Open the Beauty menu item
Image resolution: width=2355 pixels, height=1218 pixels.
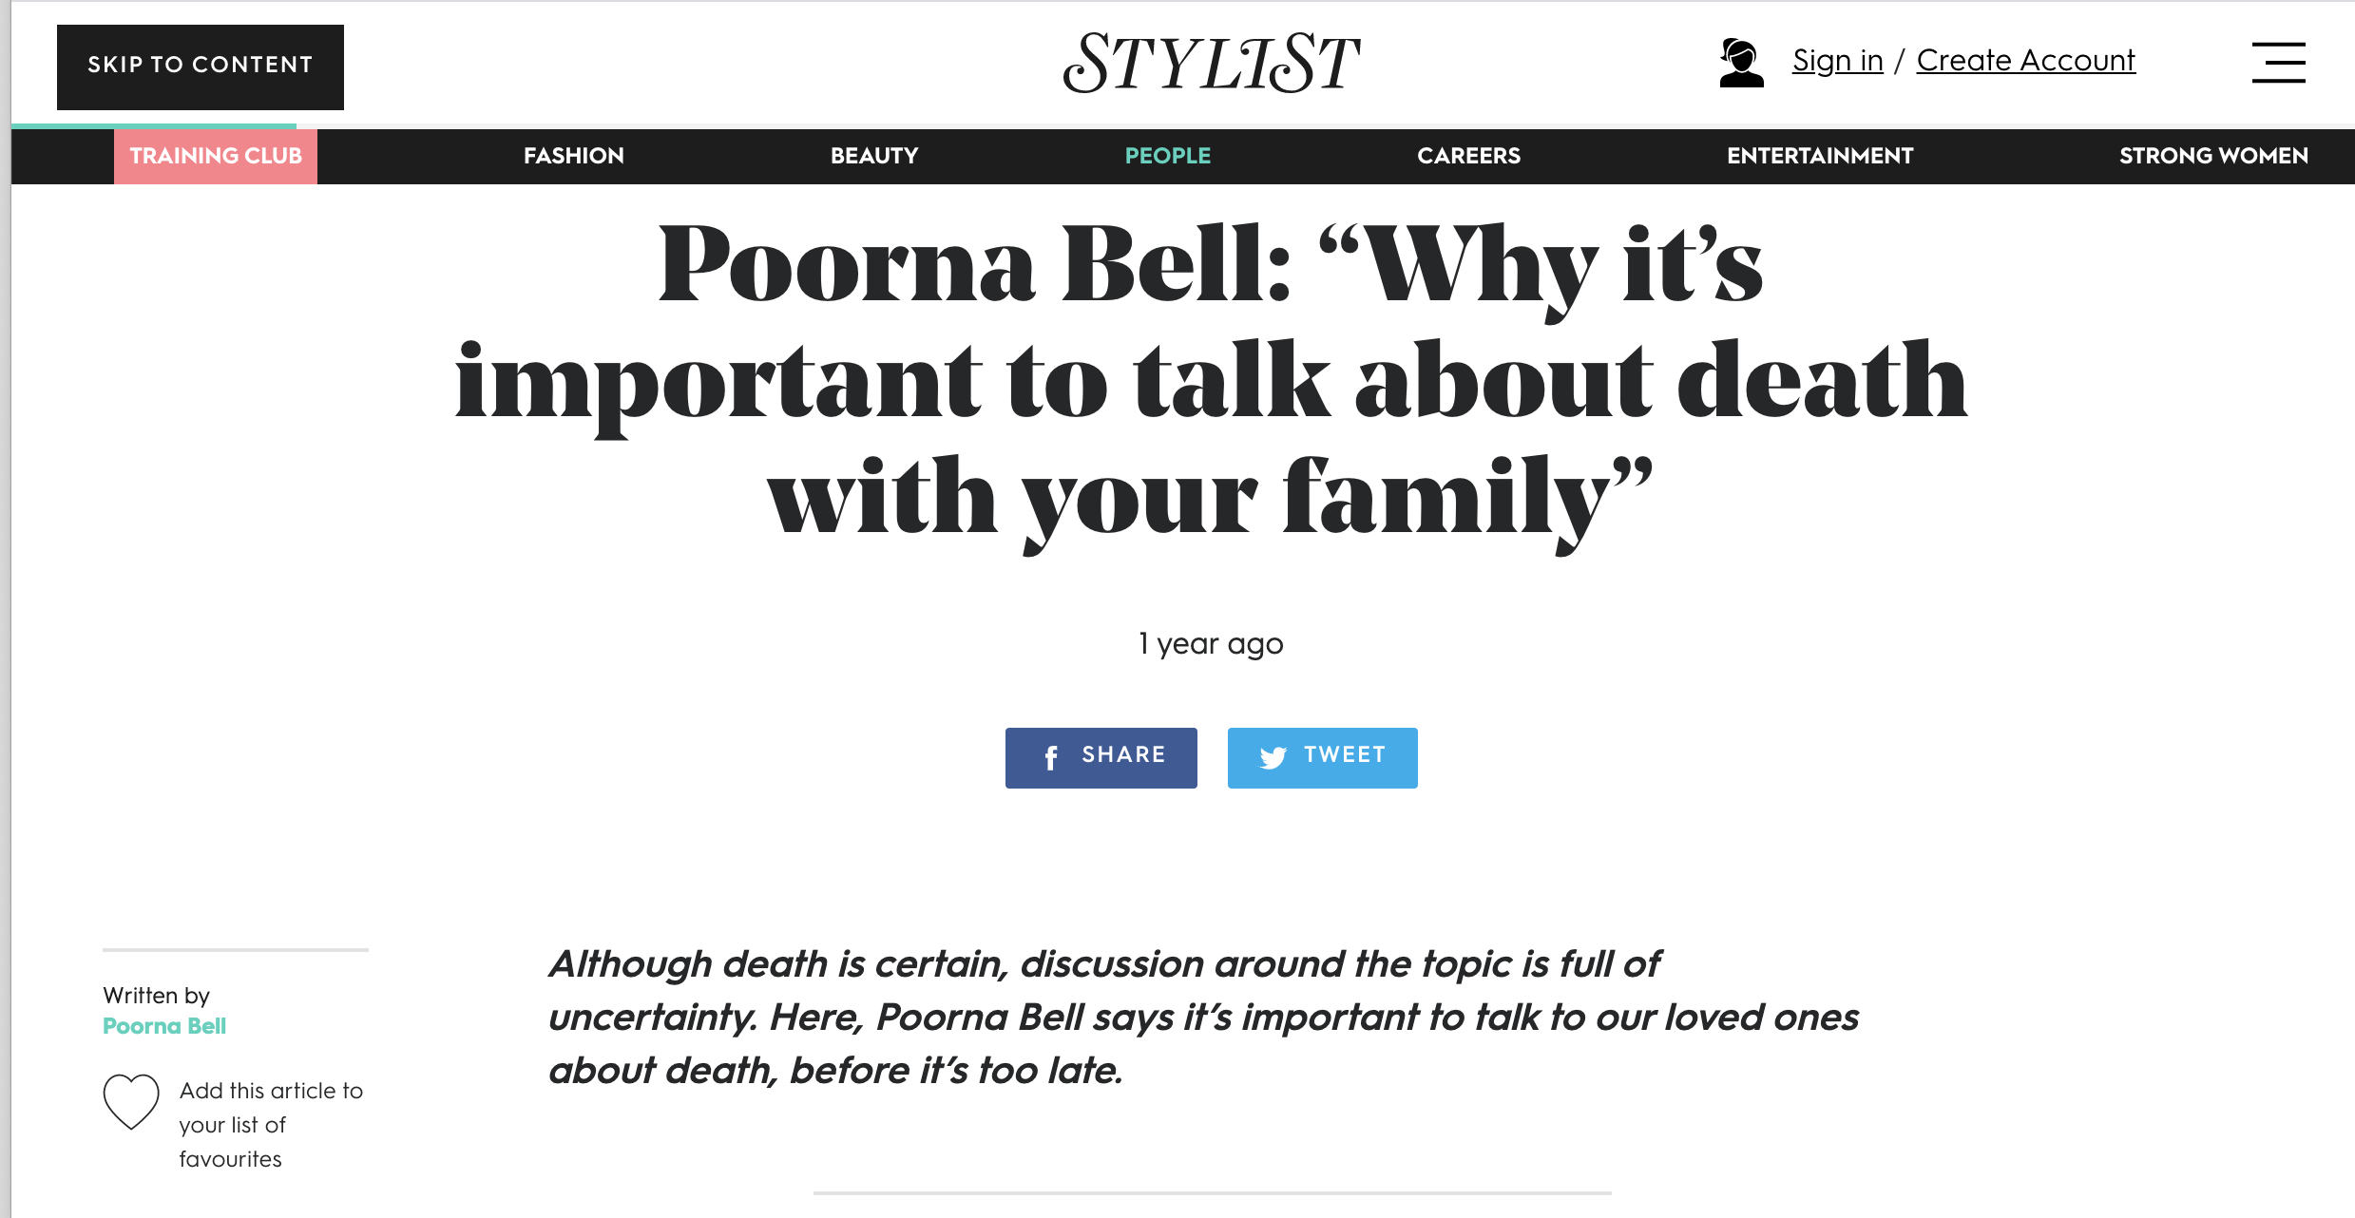click(x=874, y=156)
